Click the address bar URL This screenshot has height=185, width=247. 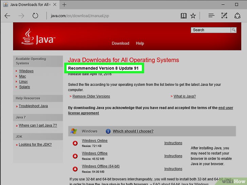[x=80, y=16]
